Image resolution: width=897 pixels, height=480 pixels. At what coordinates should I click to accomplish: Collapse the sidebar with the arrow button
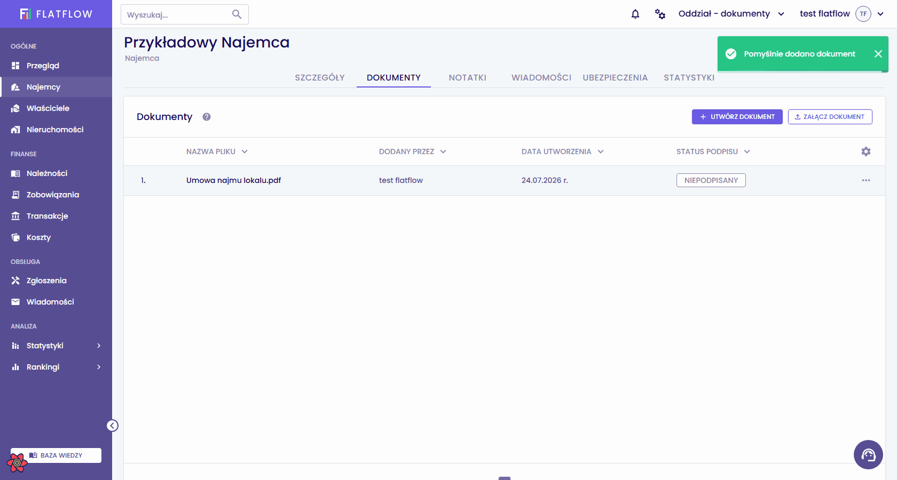112,426
